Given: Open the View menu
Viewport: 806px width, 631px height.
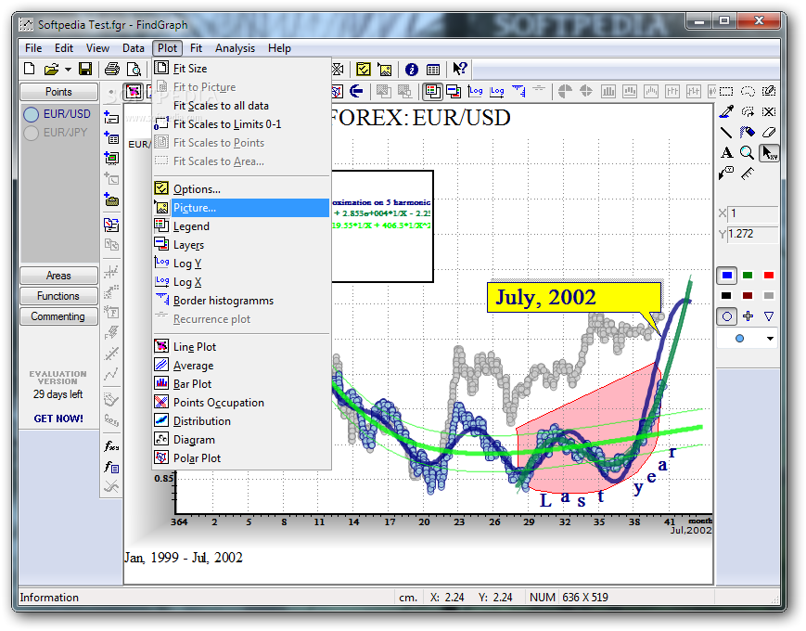Looking at the screenshot, I should [x=97, y=48].
